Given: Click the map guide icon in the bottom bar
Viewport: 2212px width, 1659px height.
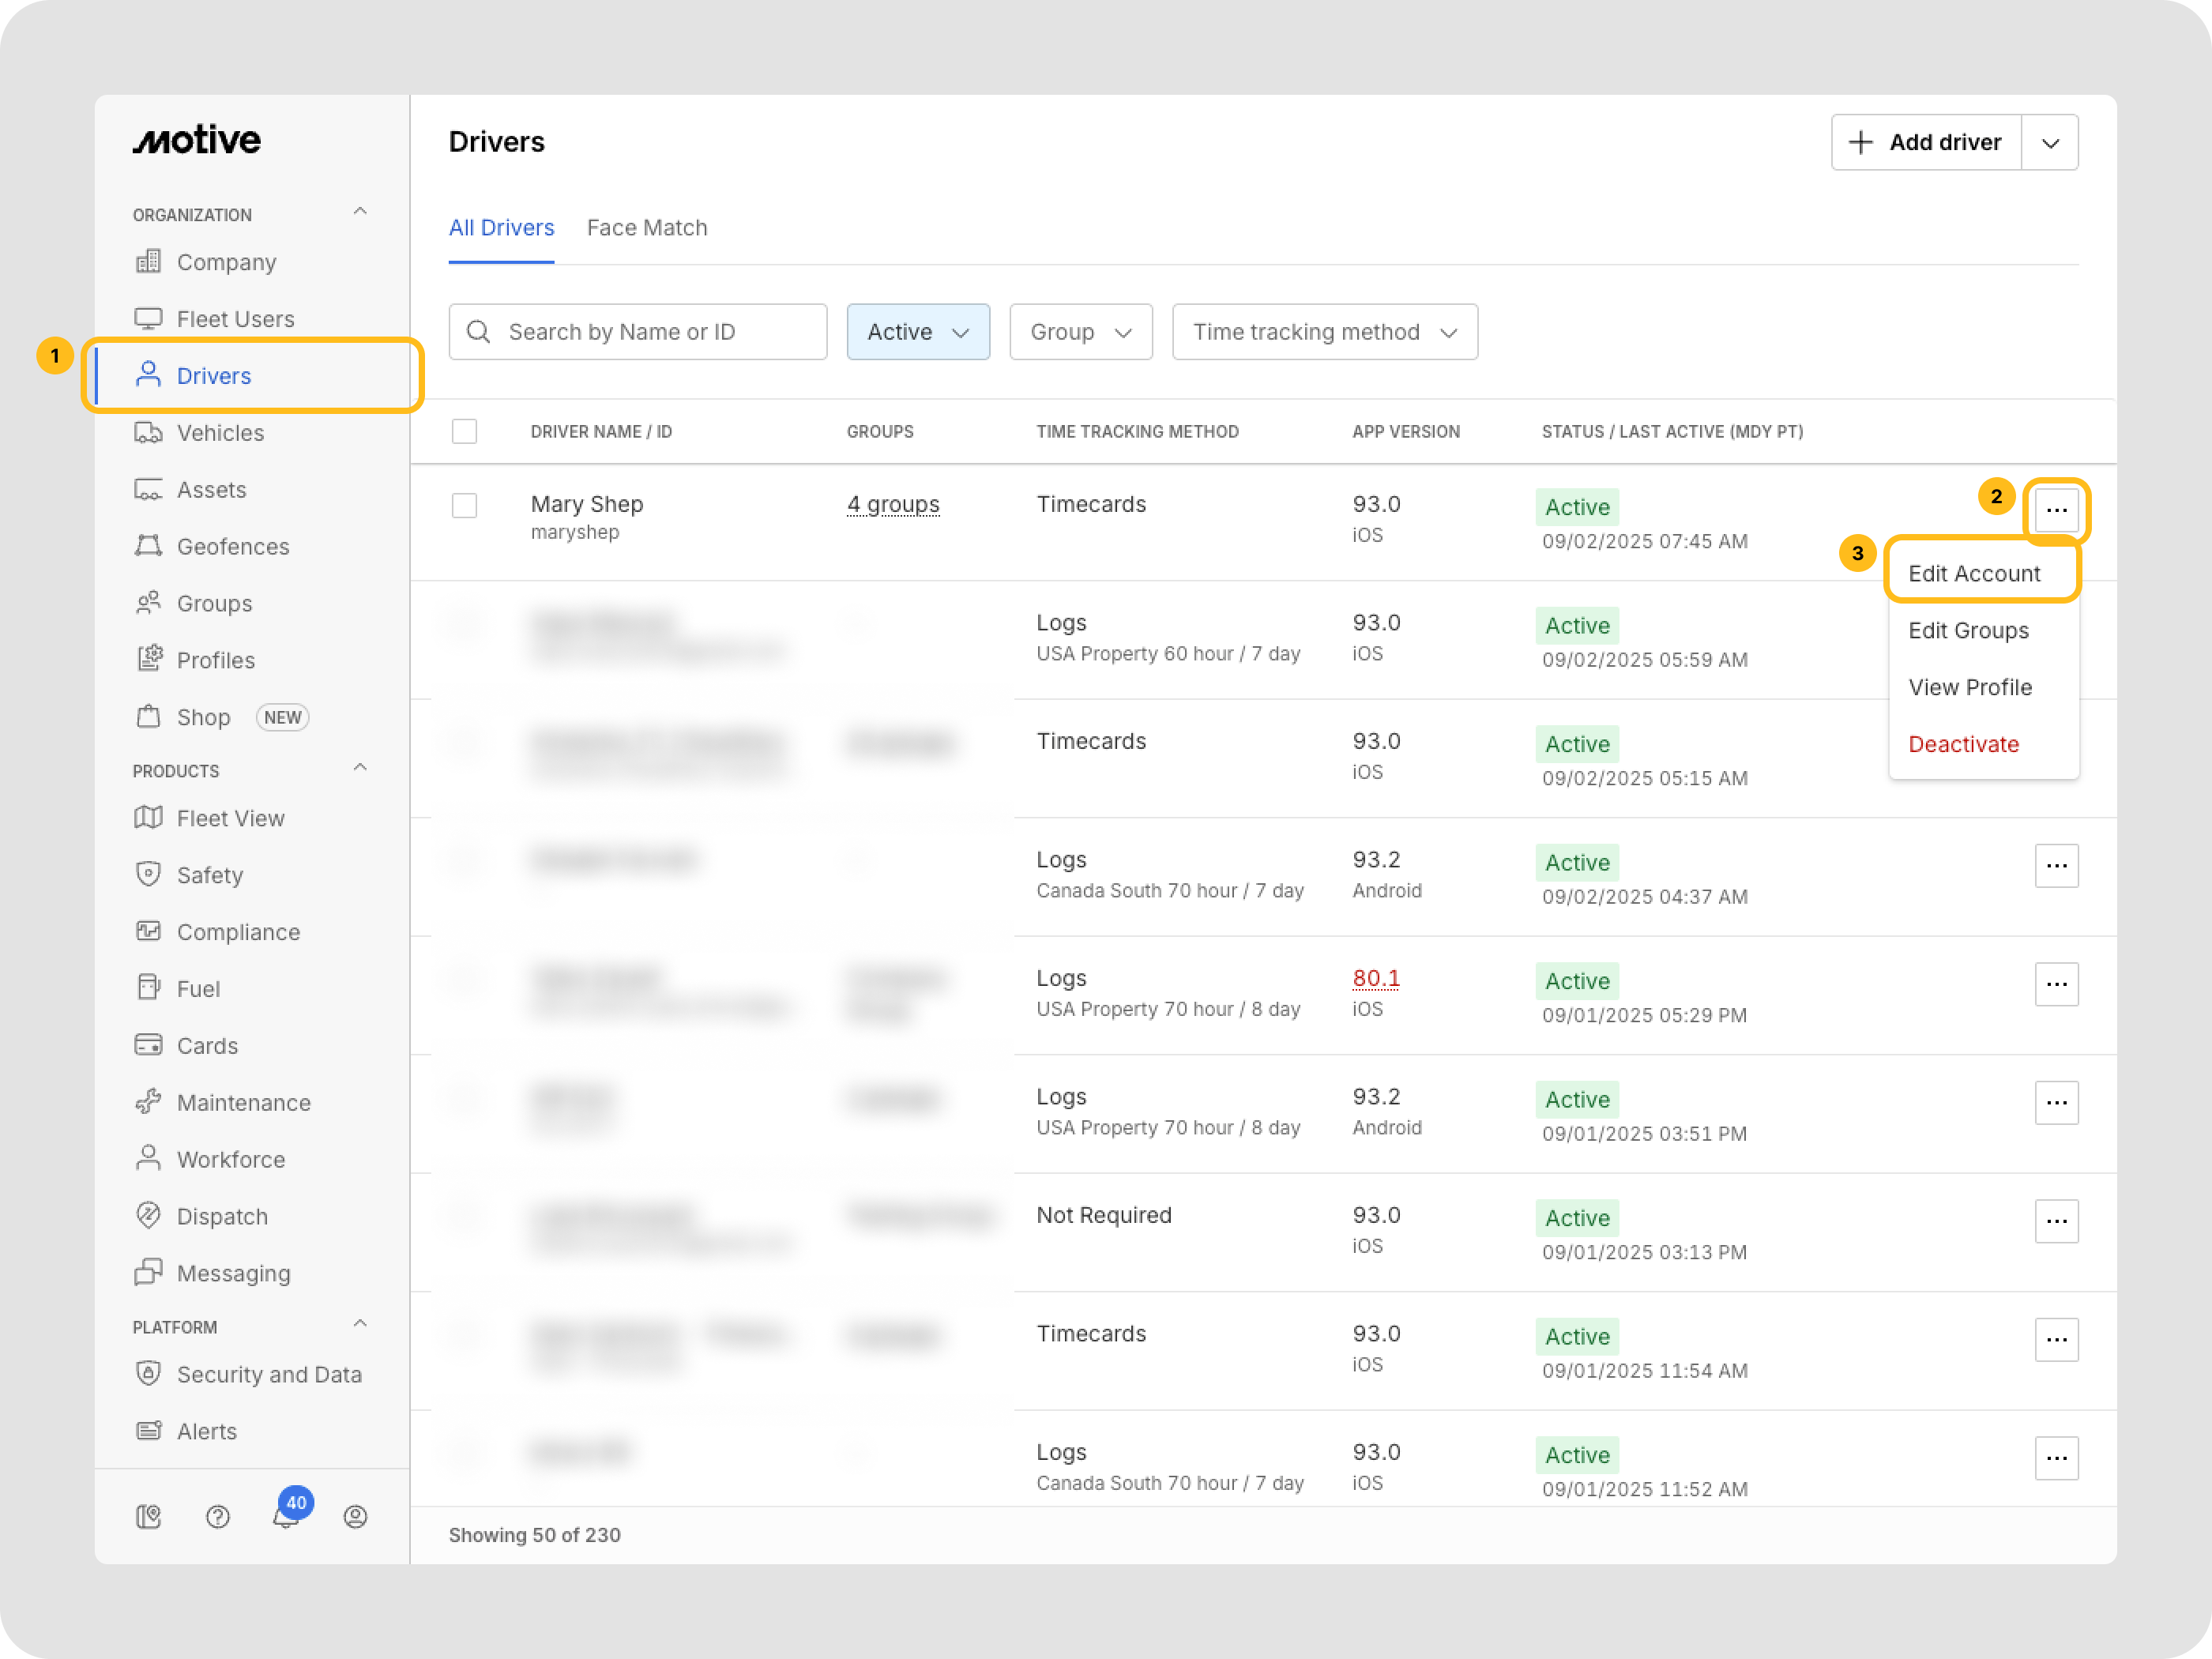Looking at the screenshot, I should pyautogui.click(x=148, y=1517).
